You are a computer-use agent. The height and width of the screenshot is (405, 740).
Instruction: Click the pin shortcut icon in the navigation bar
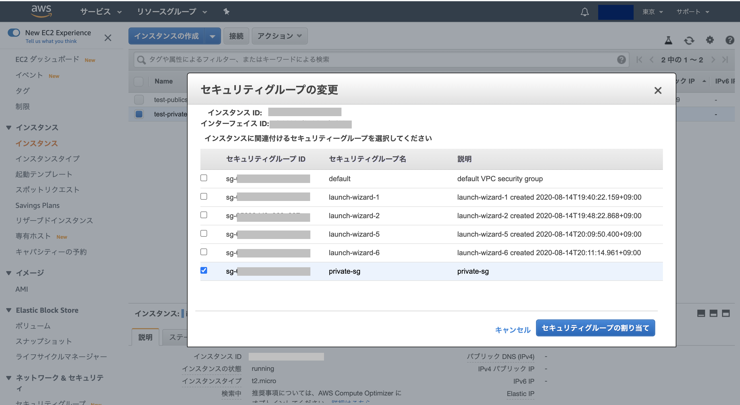[226, 12]
